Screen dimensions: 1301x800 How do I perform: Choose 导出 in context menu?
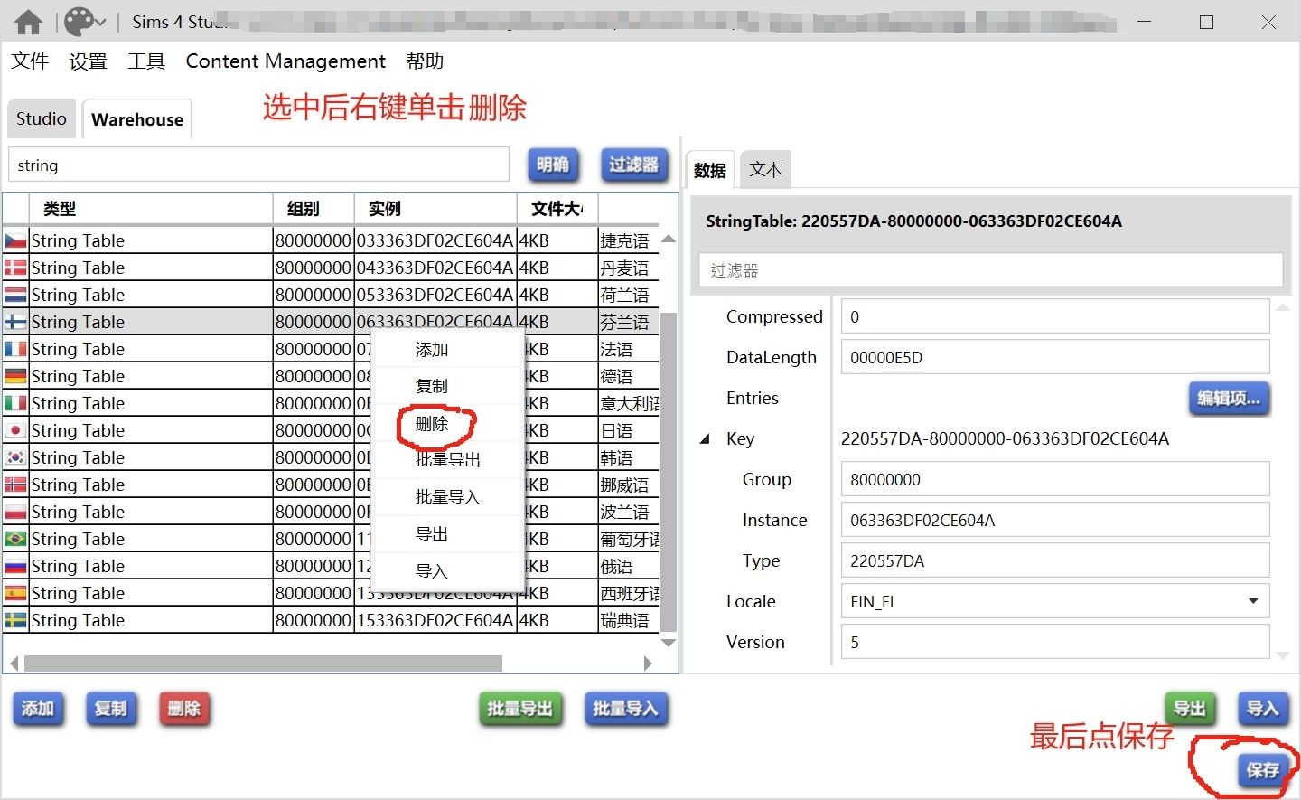coord(448,533)
